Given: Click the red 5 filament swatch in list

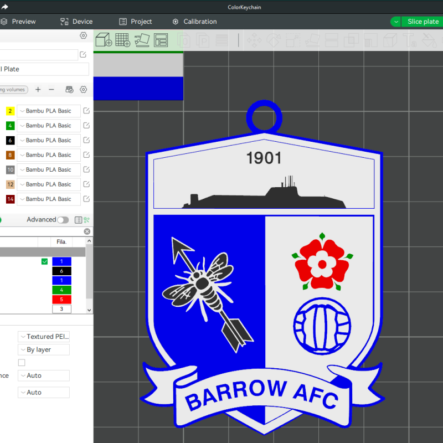Looking at the screenshot, I should pos(61,299).
